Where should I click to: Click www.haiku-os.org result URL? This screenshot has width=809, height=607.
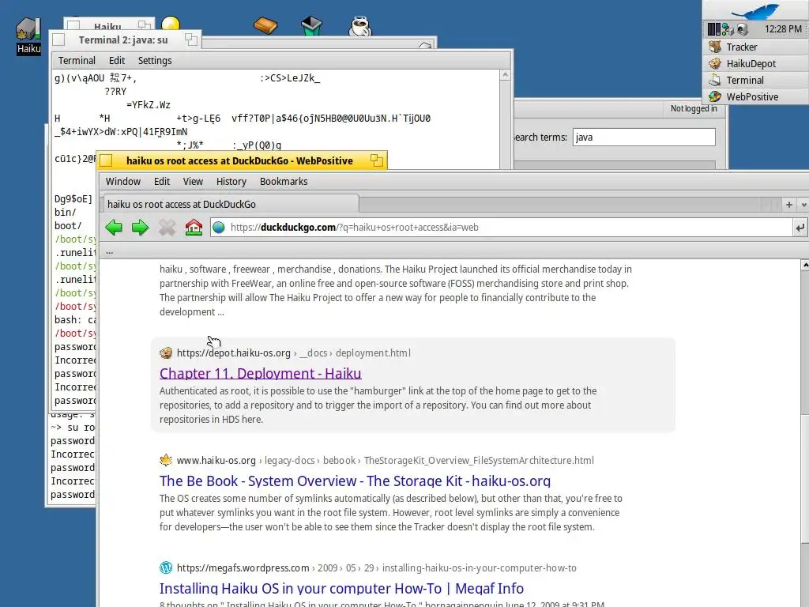(x=216, y=461)
